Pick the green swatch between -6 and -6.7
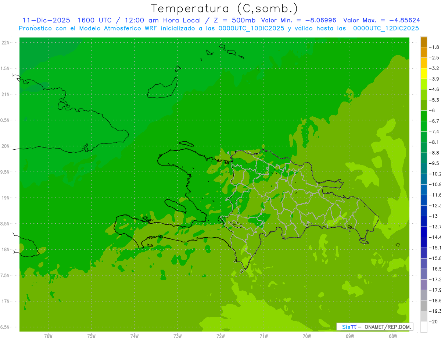441x341 pixels. [x=424, y=116]
